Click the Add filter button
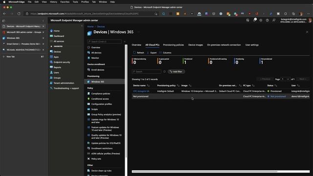The image size is (313, 176). 176,72
